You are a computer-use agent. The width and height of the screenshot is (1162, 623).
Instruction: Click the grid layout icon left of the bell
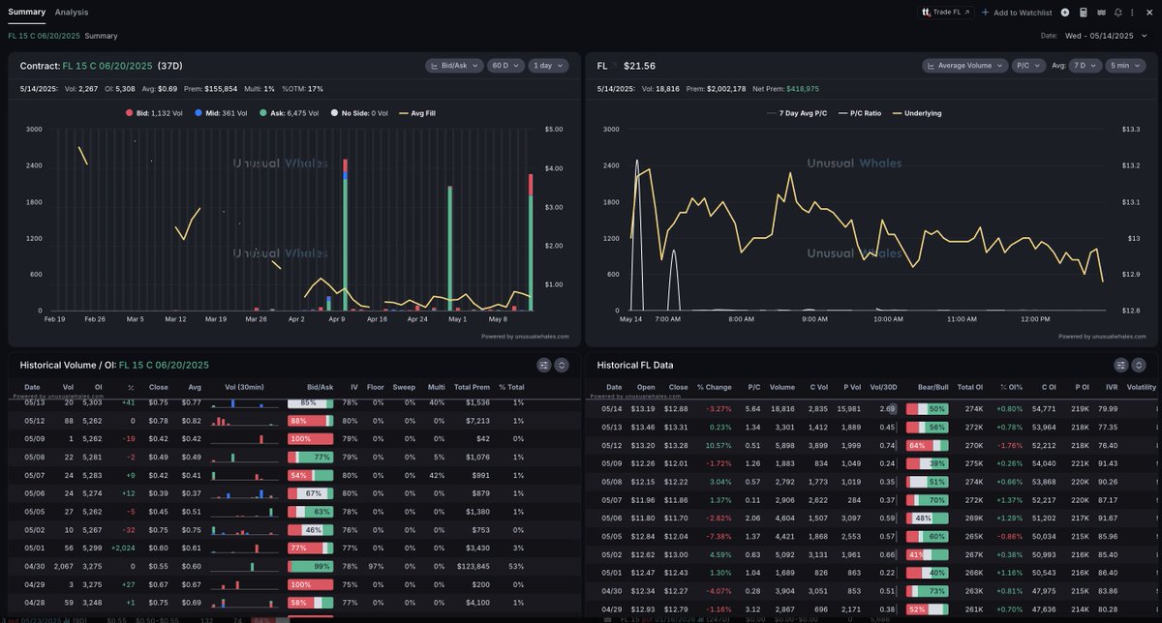(x=1101, y=13)
